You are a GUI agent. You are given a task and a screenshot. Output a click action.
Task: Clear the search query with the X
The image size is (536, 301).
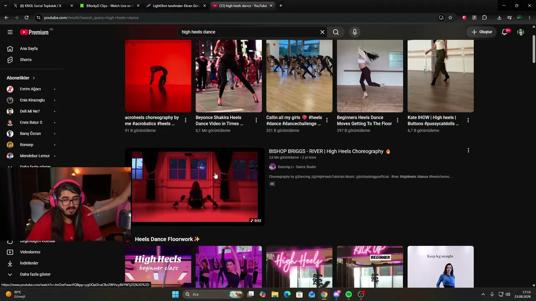(322, 32)
